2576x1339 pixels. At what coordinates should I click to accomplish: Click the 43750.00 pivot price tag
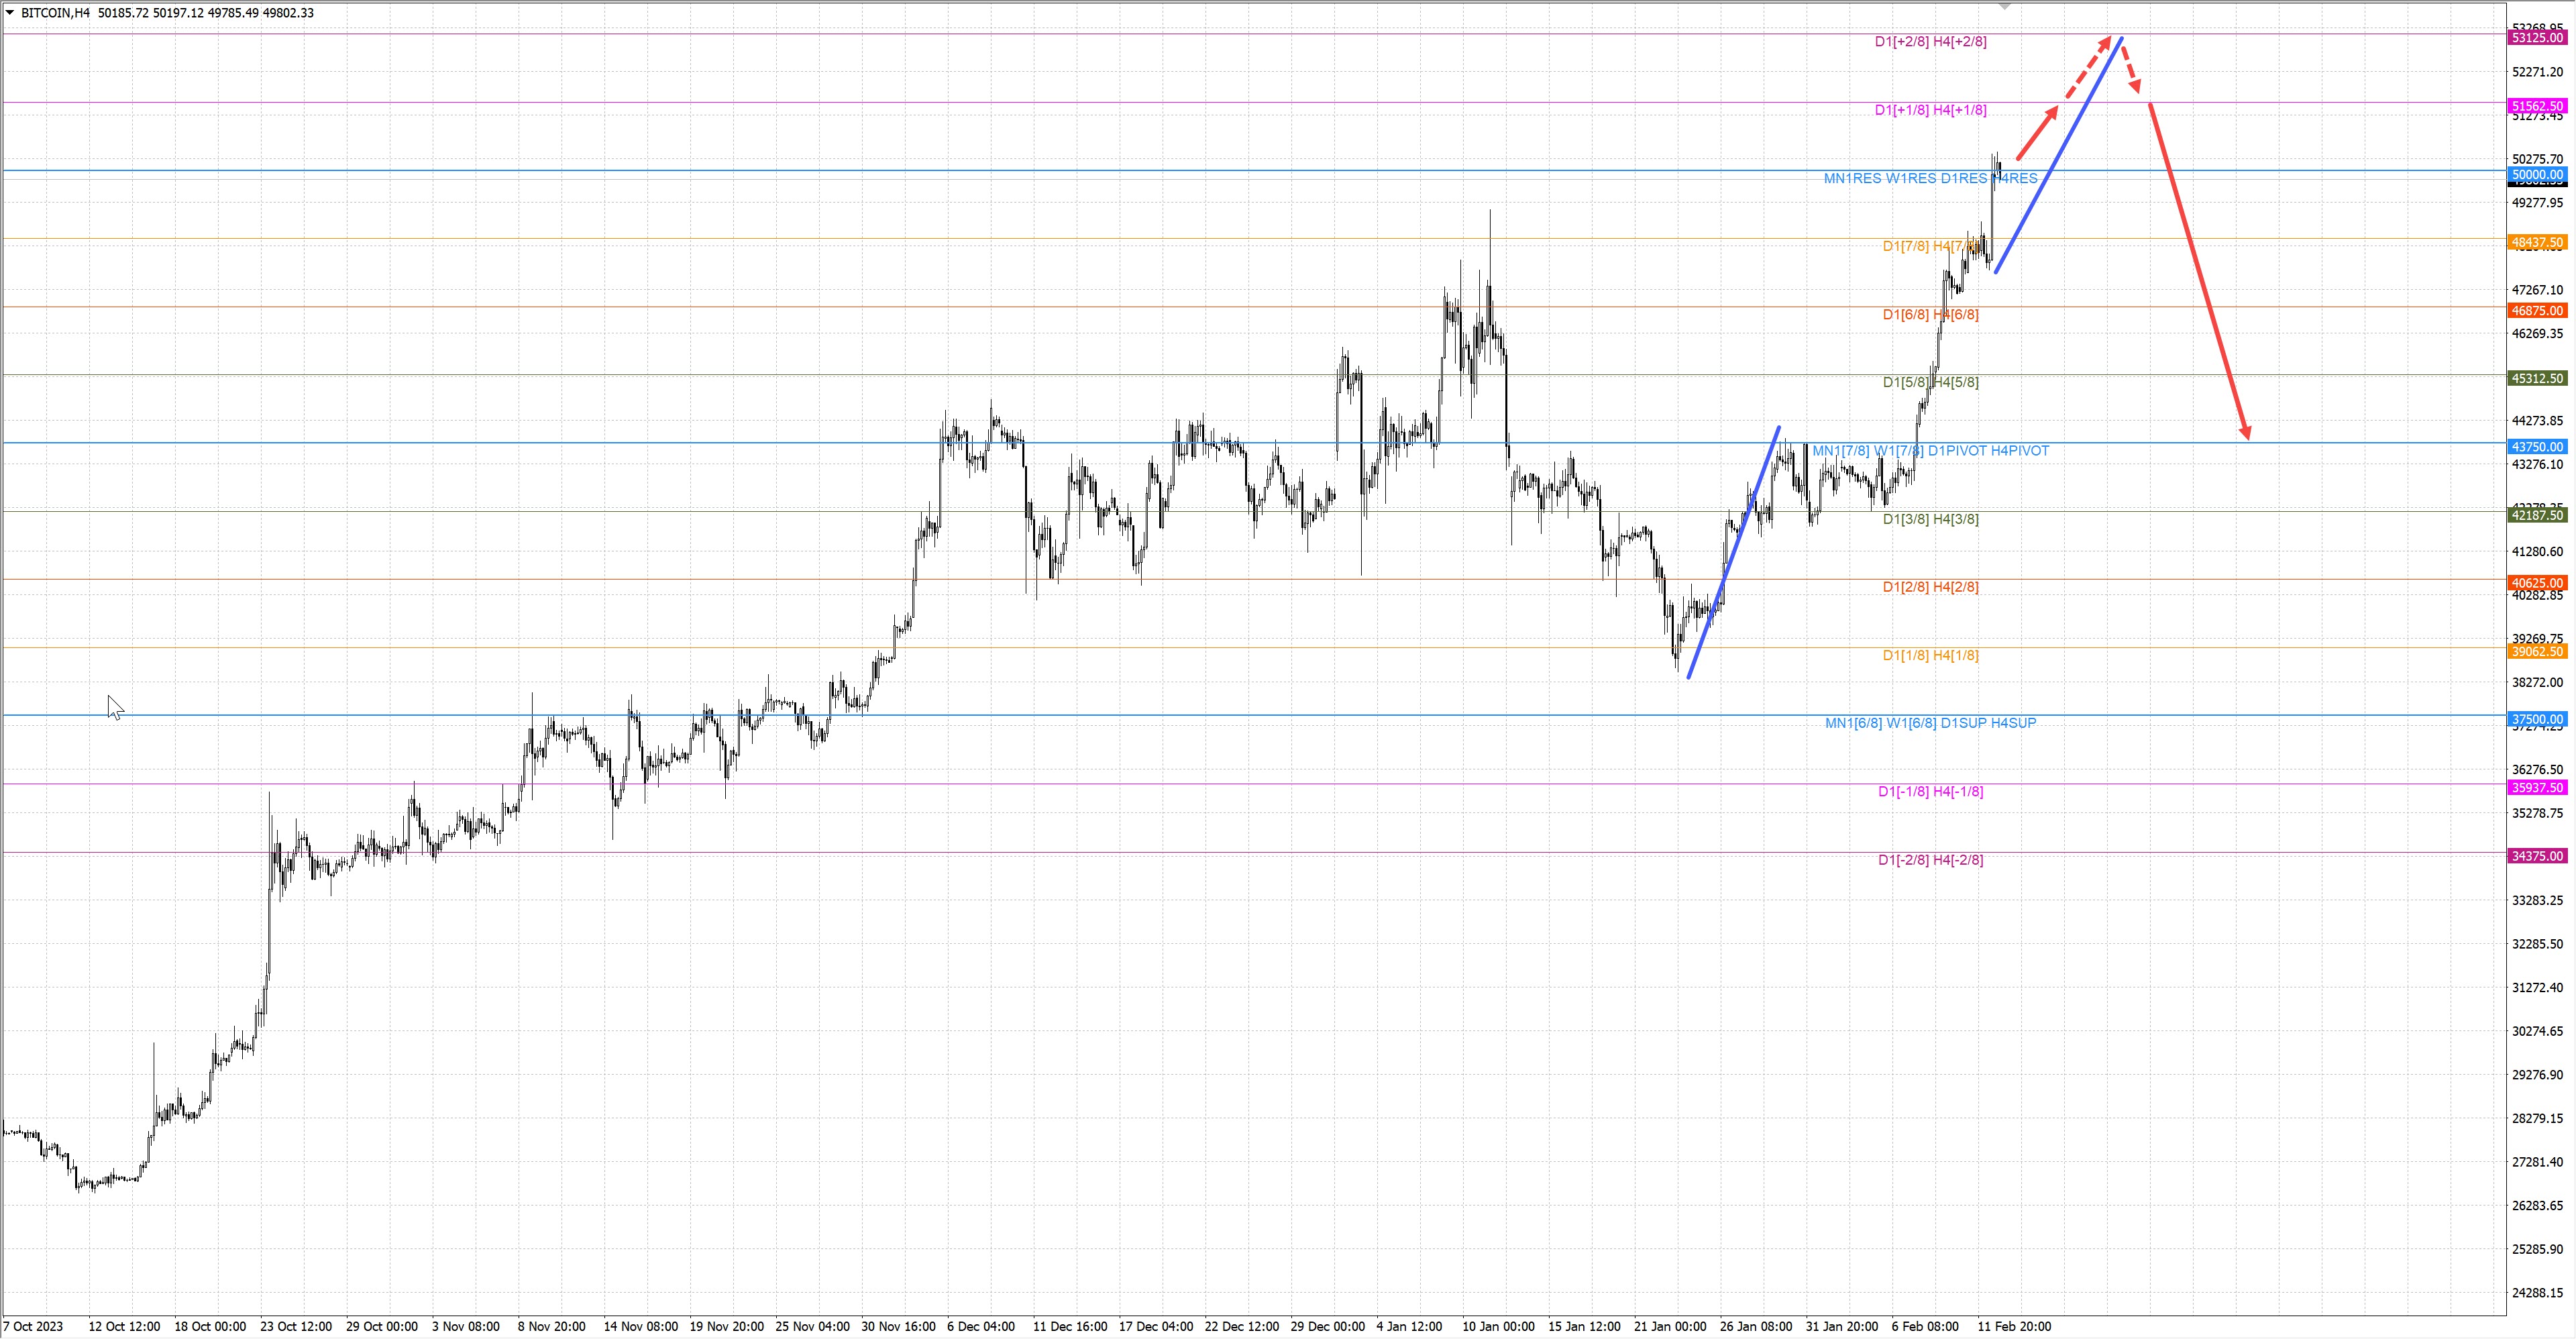coord(2537,447)
